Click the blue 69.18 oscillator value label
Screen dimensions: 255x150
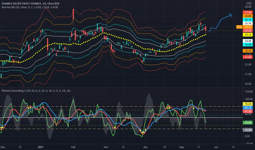248,108
